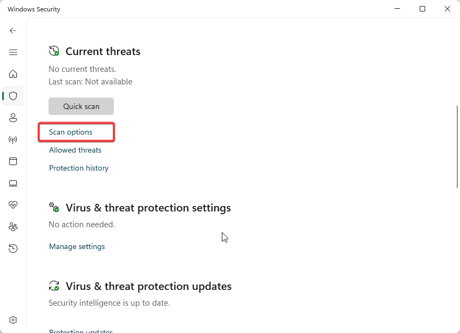Open Device performance & health heart icon
This screenshot has height=333, width=460.
pos(13,205)
